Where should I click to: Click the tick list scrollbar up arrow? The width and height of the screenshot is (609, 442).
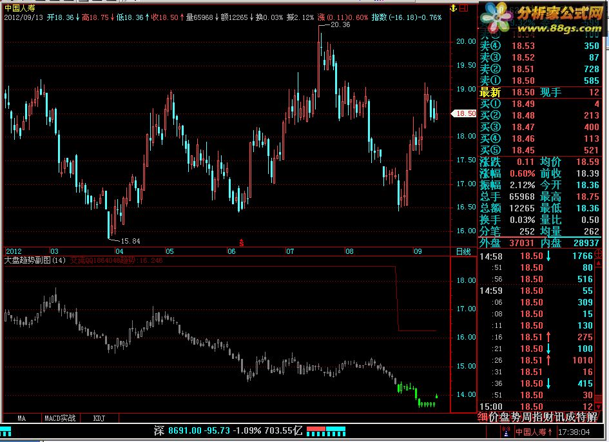599,263
